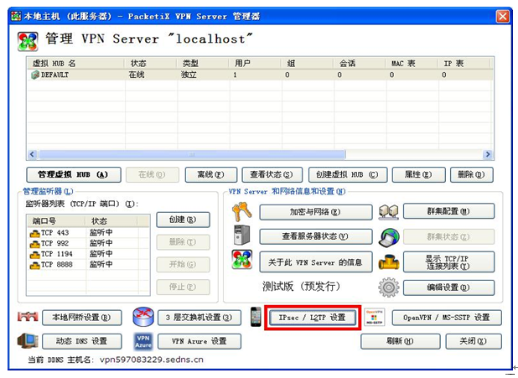This screenshot has width=518, height=378.
Task: Sort by 状态 column header in hub list
Action: tap(150, 64)
